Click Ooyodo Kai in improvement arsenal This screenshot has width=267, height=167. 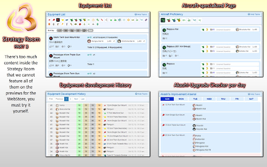pos(201,129)
